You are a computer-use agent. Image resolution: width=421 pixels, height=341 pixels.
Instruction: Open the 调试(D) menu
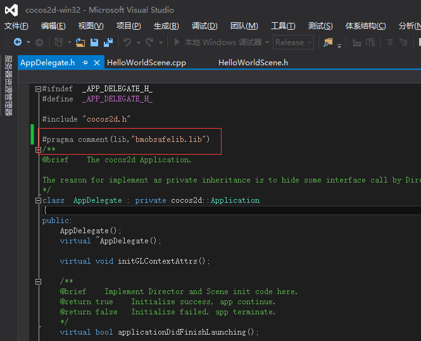[204, 26]
